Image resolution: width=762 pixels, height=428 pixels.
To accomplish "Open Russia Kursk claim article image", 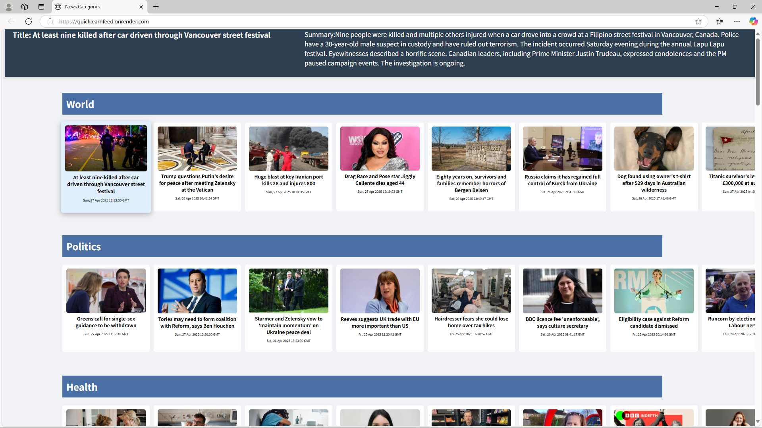I will [x=563, y=149].
